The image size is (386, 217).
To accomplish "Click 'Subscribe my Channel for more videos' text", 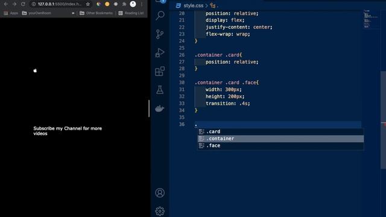I will point(68,131).
